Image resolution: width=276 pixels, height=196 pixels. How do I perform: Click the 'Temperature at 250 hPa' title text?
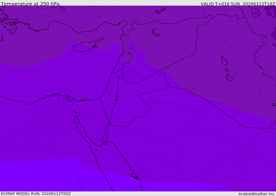30,3
